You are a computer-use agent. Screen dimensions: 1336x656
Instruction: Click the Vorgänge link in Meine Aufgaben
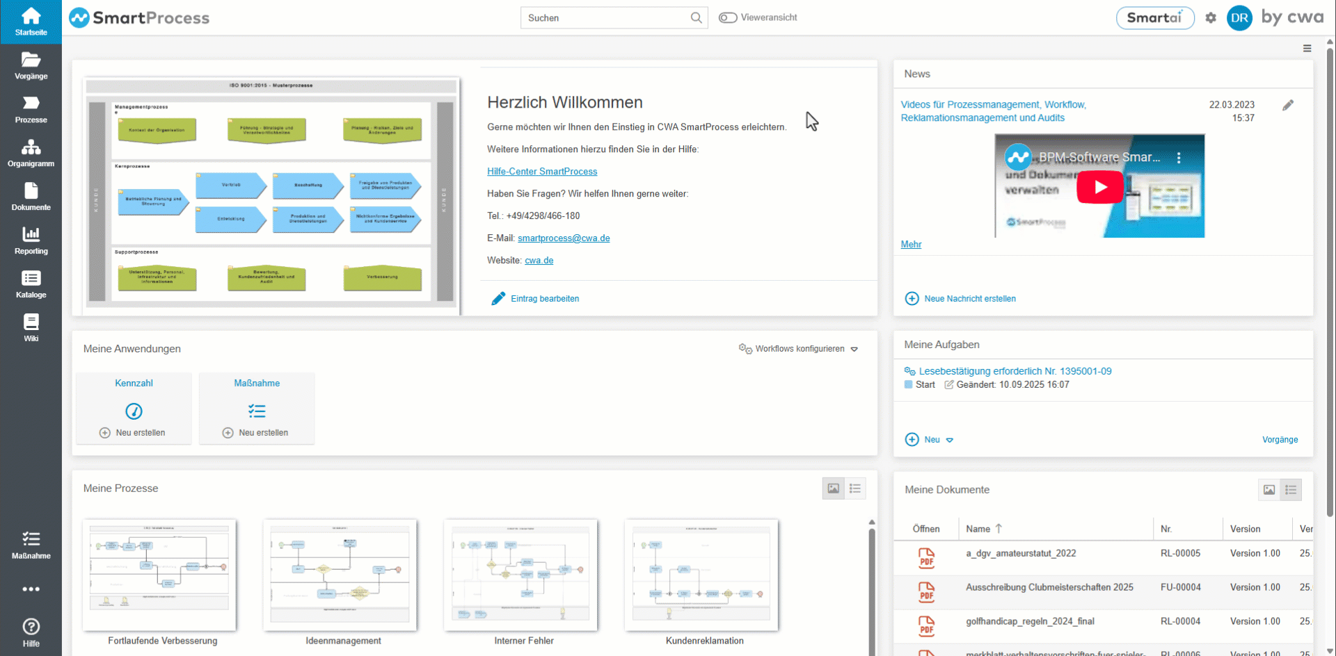[1280, 440]
